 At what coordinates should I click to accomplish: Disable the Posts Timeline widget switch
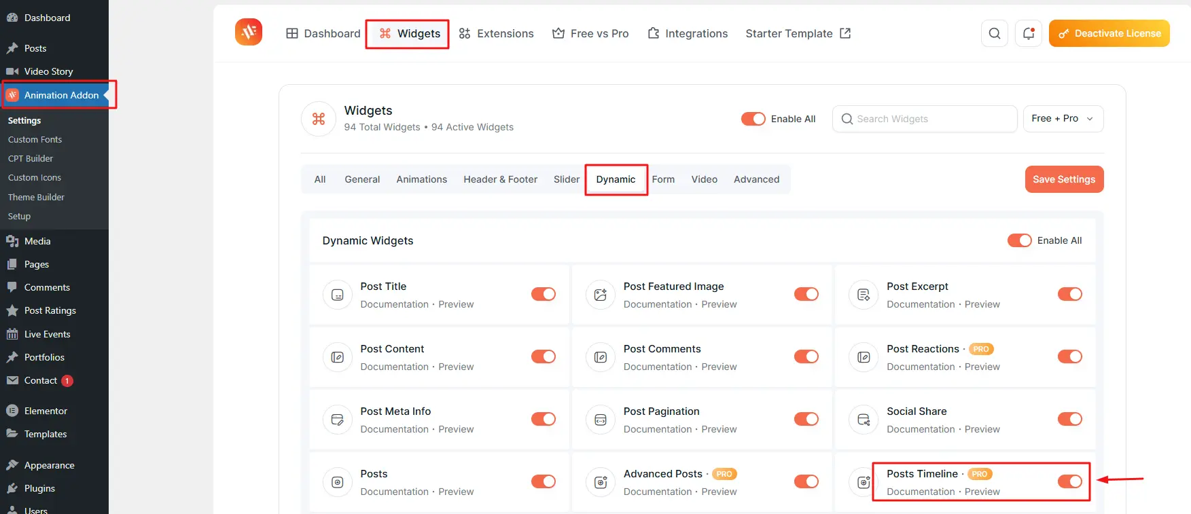[1070, 481]
